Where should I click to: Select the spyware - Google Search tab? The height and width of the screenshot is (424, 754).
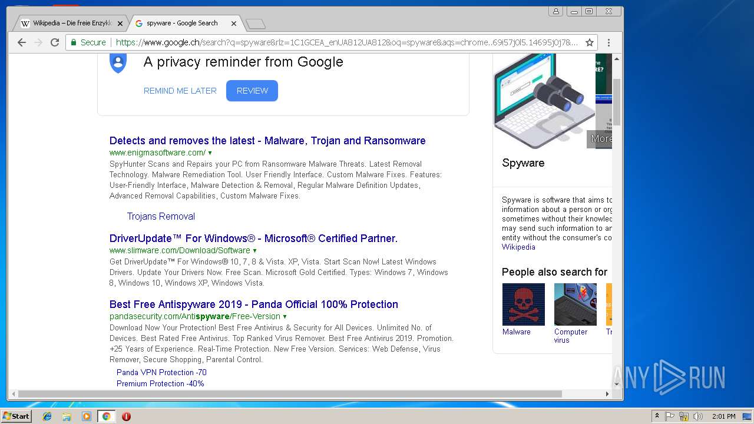182,24
